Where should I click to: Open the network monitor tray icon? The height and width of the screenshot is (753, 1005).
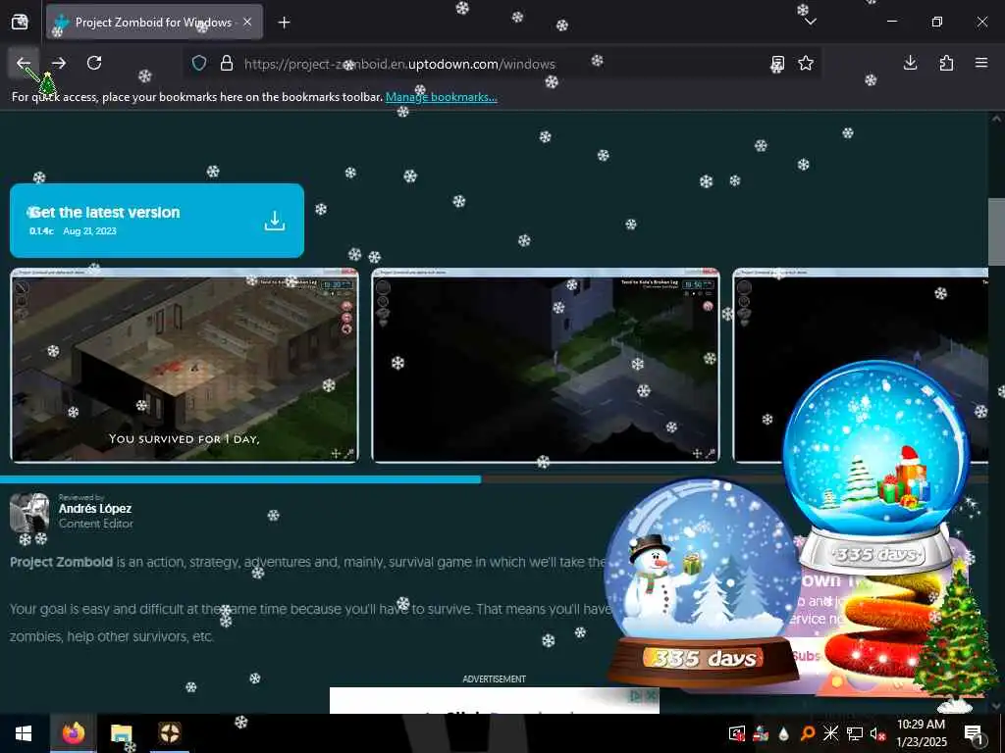[x=855, y=733]
